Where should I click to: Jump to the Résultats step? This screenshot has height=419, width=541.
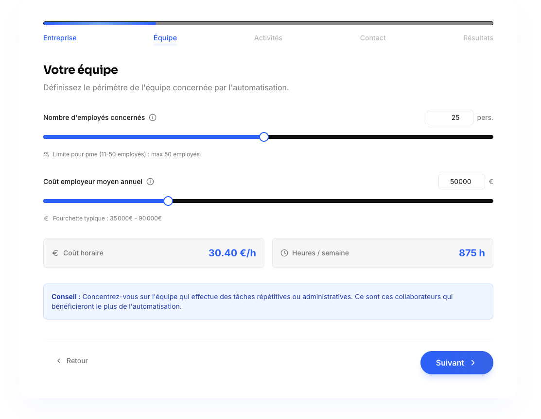tap(478, 38)
